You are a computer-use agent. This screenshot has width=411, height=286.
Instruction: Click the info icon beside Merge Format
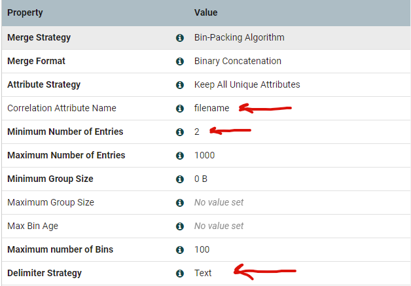(x=179, y=62)
